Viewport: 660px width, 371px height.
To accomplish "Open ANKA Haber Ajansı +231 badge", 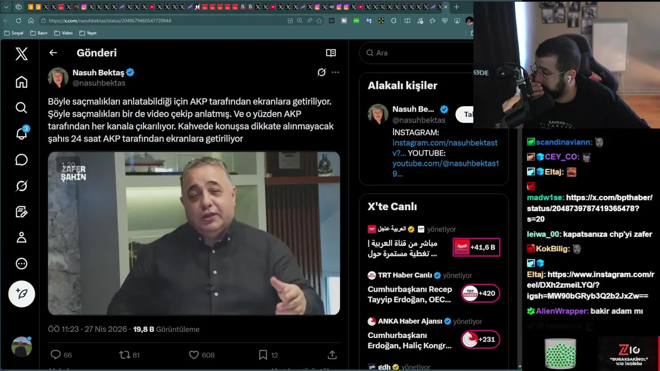I will pos(480,339).
